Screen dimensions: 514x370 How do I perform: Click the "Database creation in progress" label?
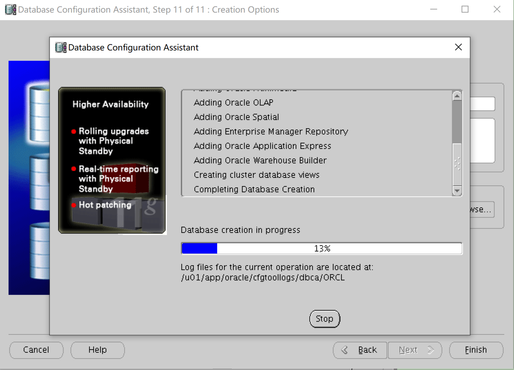pyautogui.click(x=240, y=230)
